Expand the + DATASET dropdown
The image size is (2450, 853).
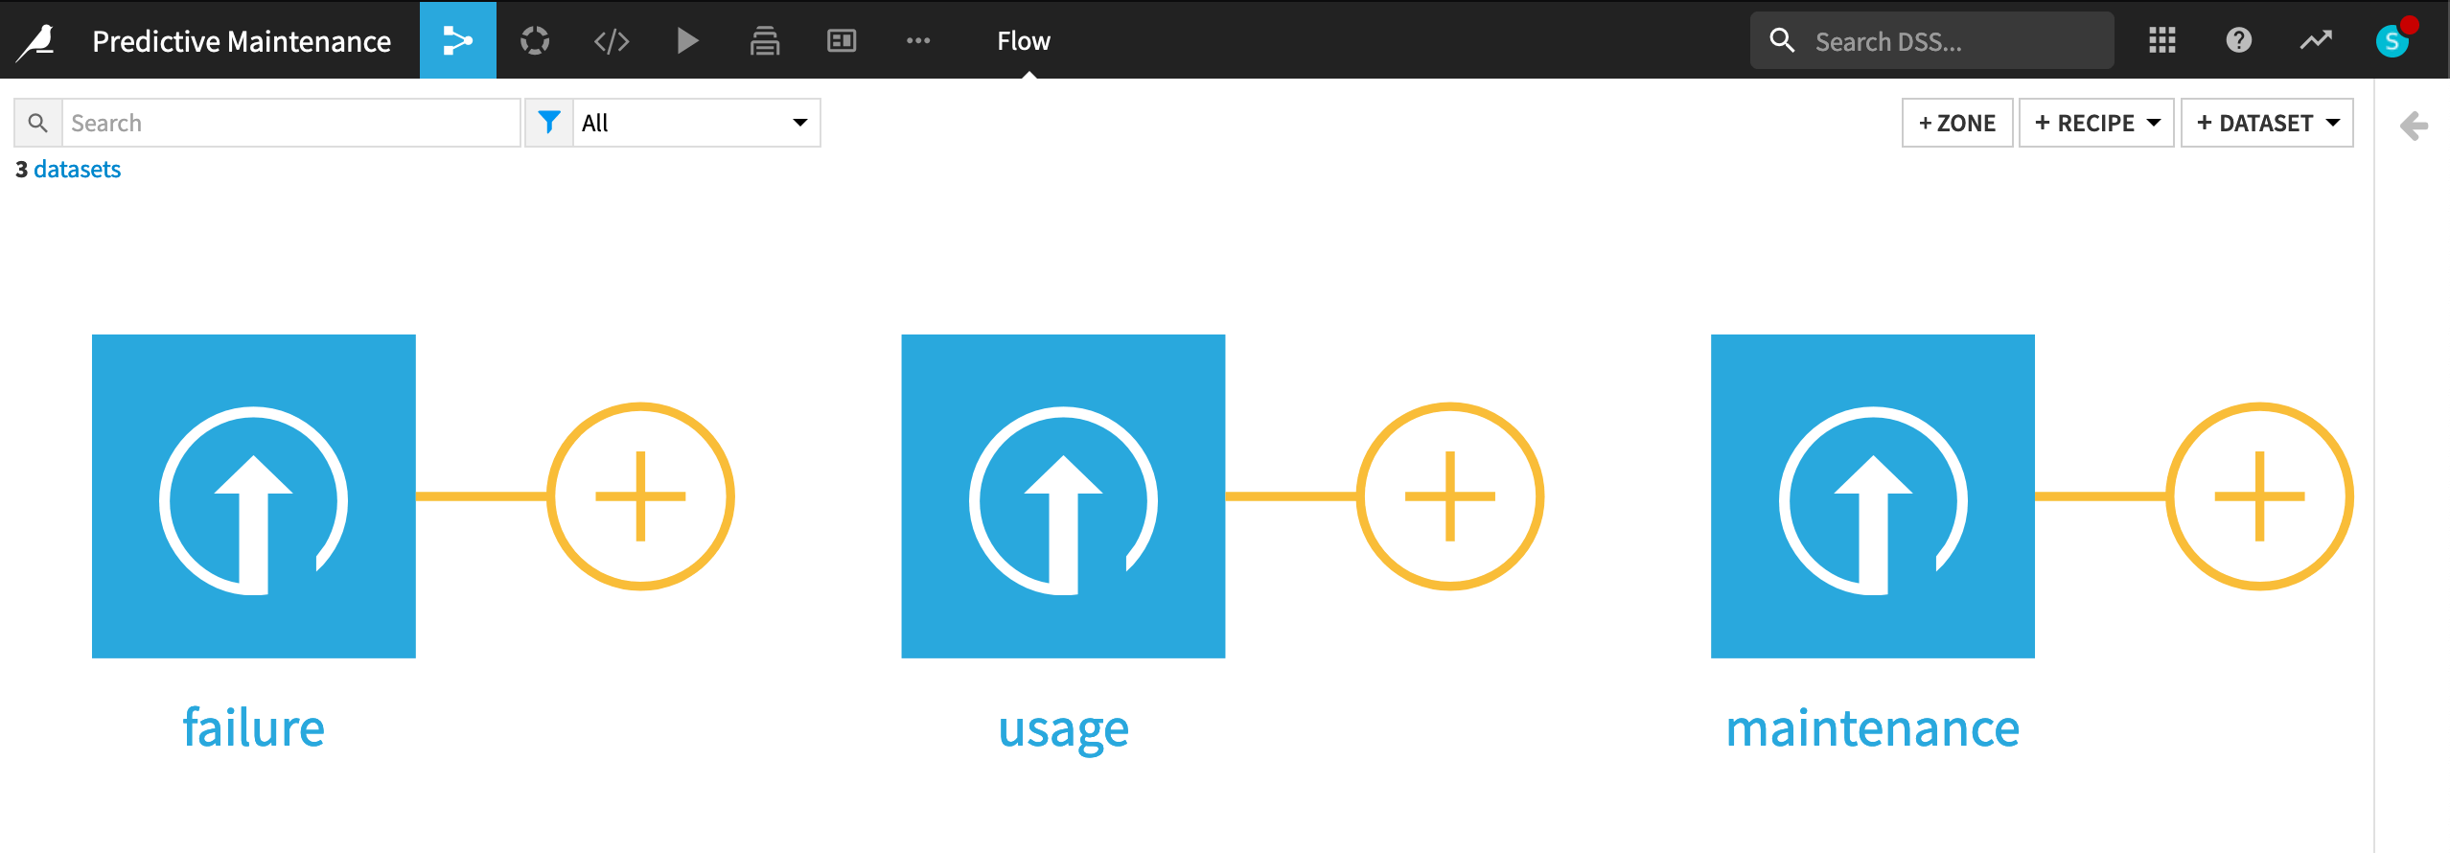tap(2268, 123)
